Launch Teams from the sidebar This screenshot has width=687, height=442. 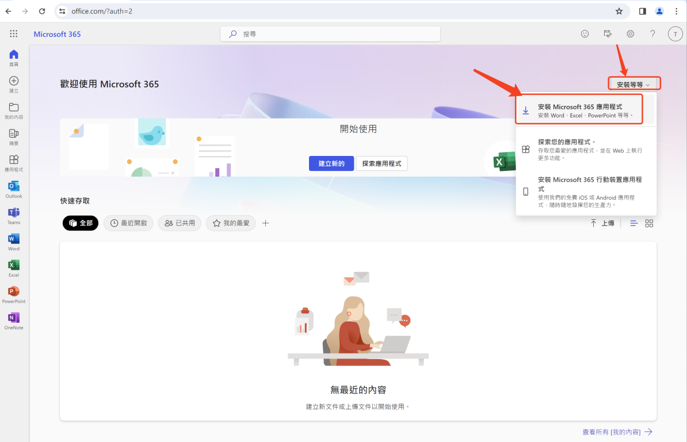click(14, 215)
